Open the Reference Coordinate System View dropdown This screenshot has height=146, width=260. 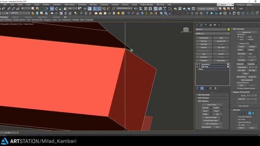coord(72,9)
